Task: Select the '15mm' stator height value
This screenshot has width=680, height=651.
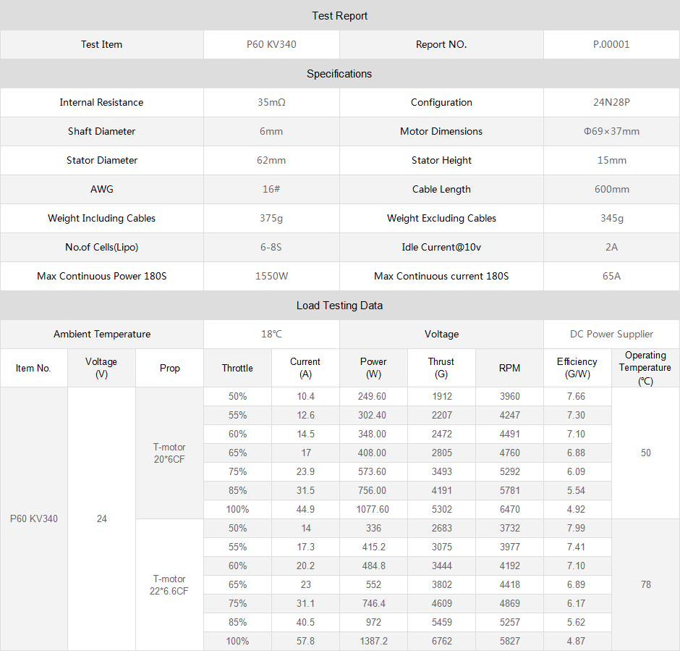Action: 611,160
